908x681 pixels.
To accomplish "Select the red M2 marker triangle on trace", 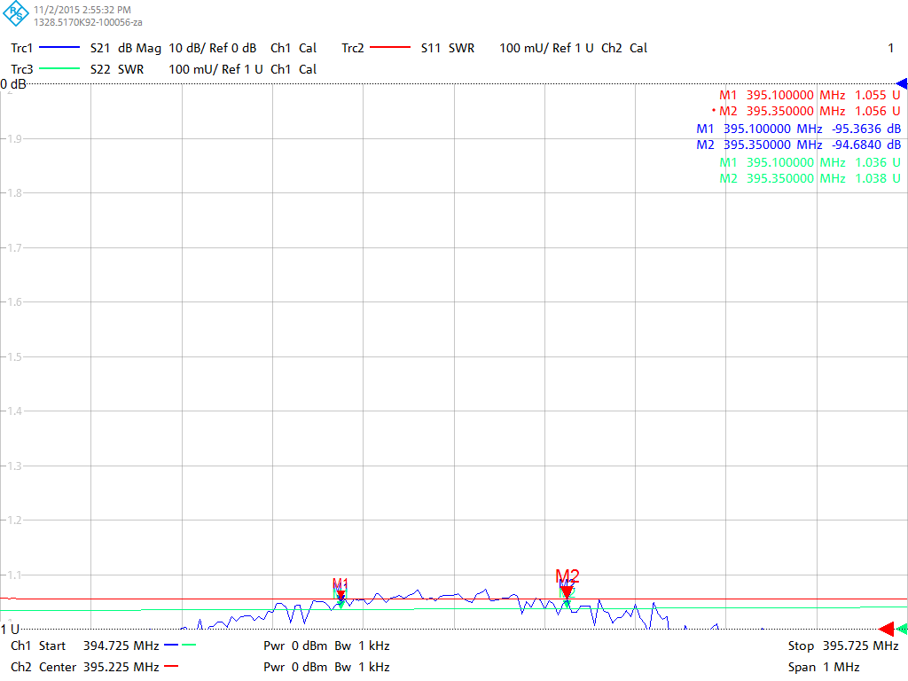I will tap(567, 591).
